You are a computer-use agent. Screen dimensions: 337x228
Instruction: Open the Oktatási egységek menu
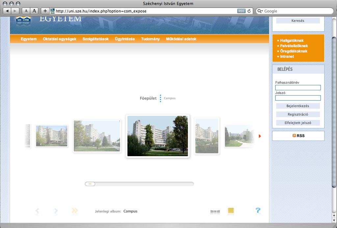tap(60, 39)
